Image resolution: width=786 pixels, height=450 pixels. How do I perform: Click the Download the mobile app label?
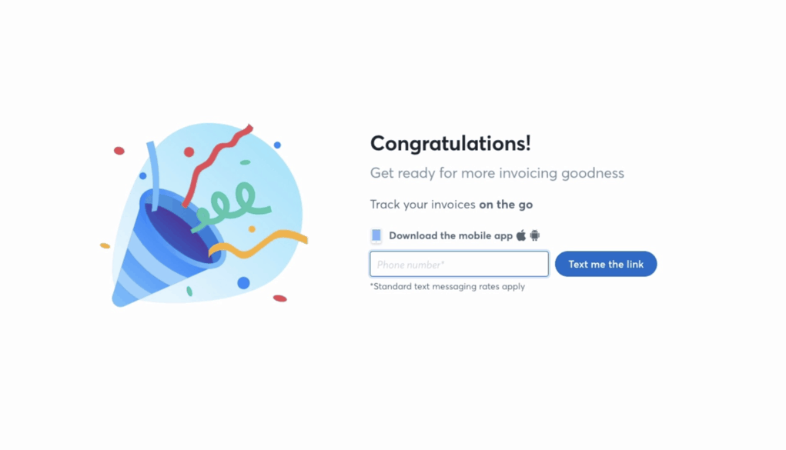tap(450, 235)
